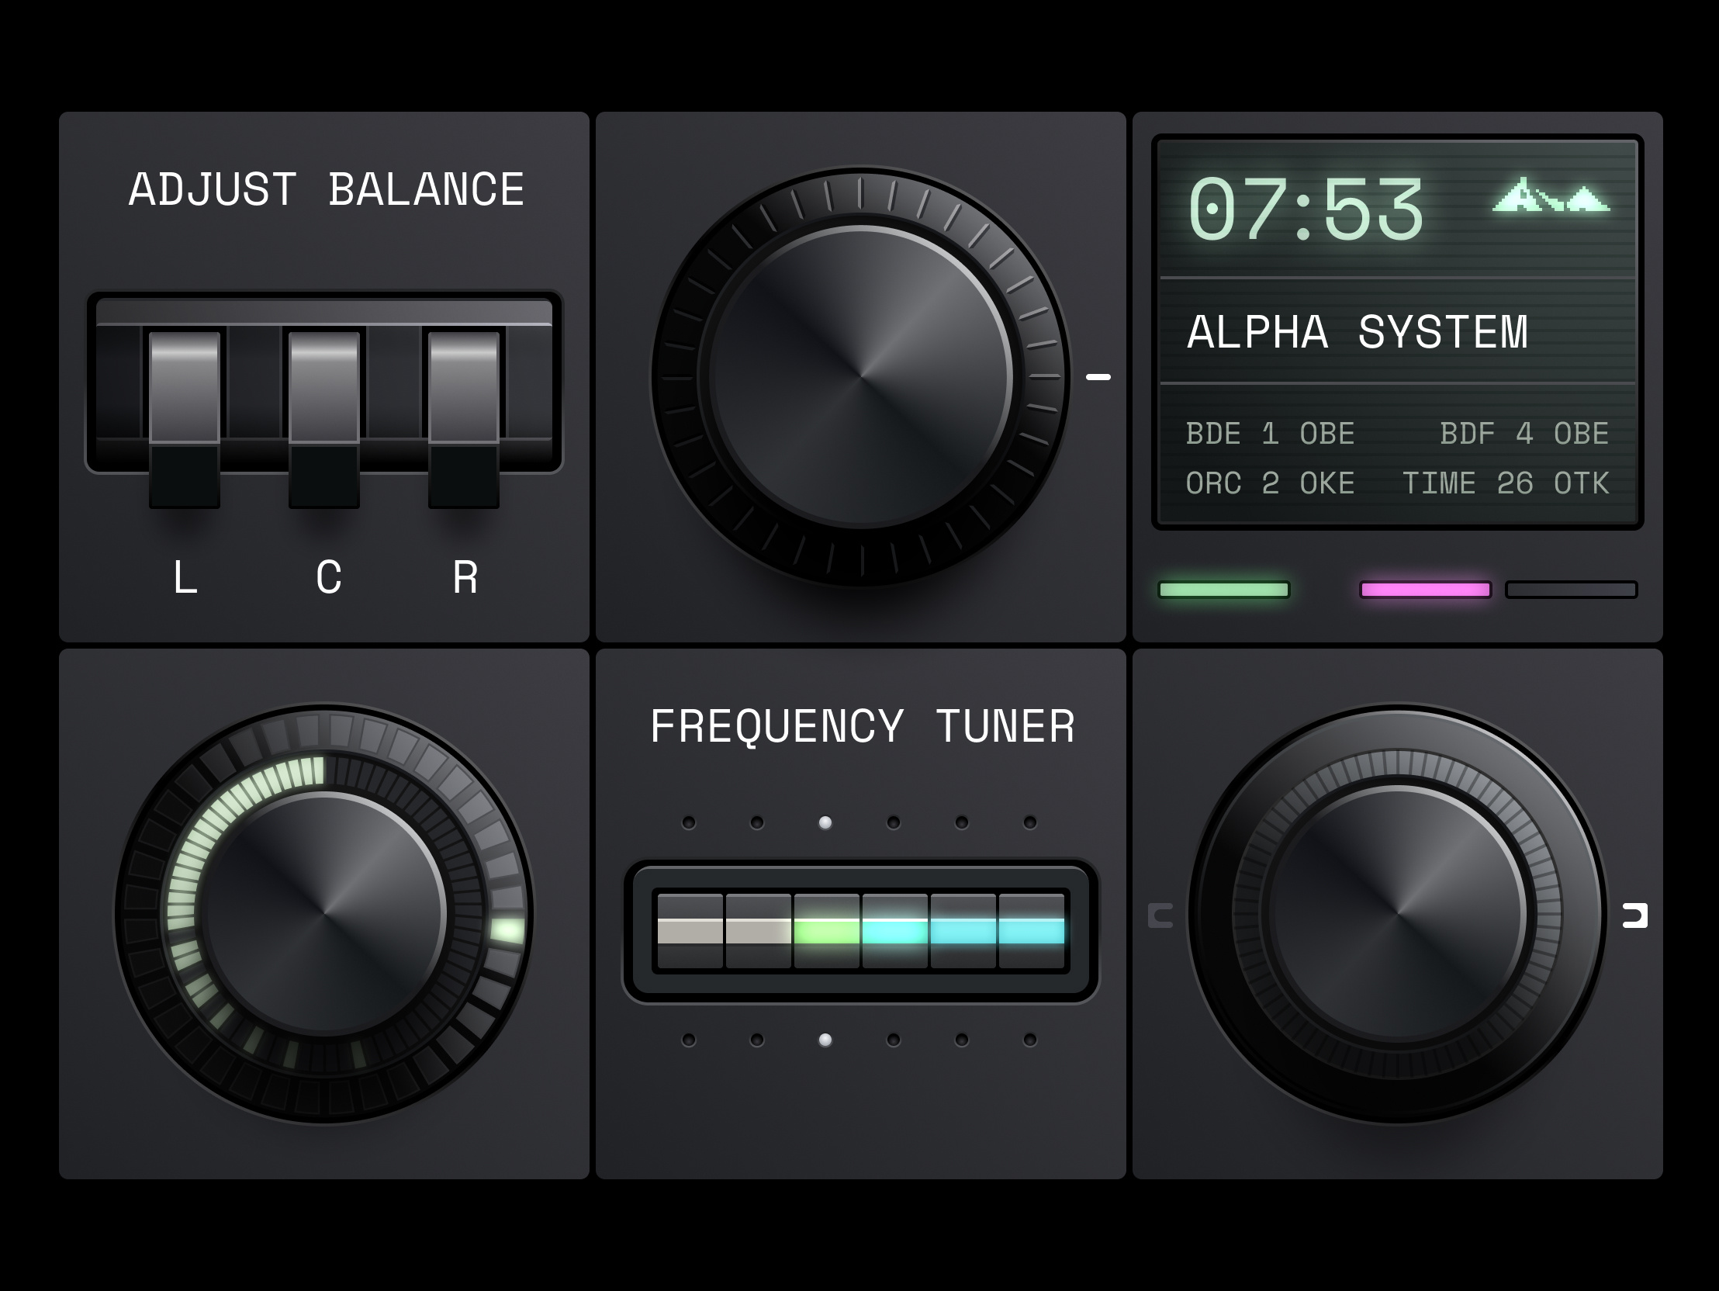Toggle the pink indicator light below the display
The image size is (1719, 1291).
pos(1425,589)
